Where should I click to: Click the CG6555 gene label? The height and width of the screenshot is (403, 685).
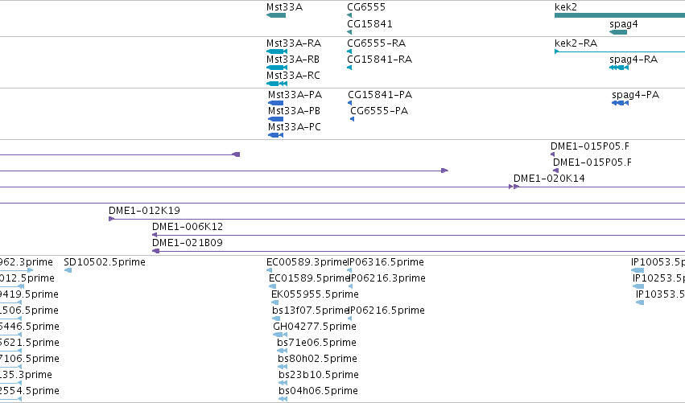click(x=366, y=7)
